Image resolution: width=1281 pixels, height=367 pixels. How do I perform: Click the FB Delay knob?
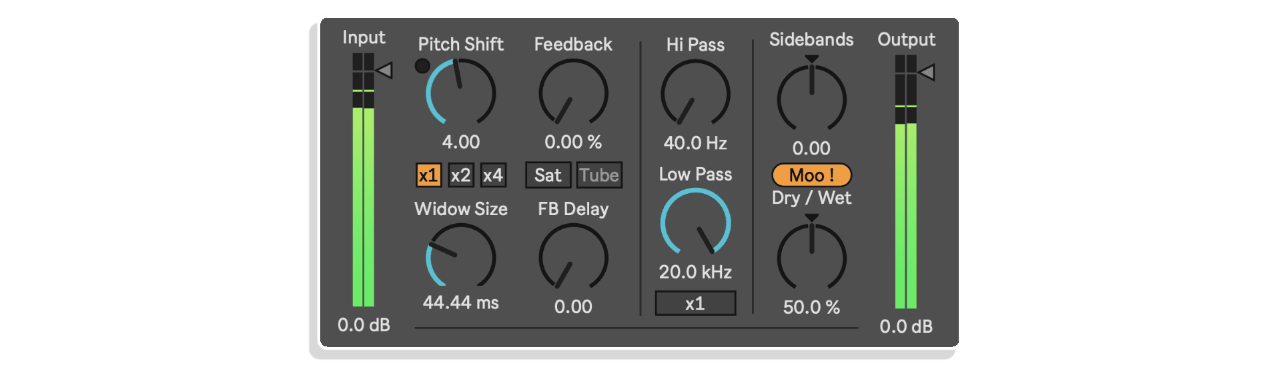(573, 257)
